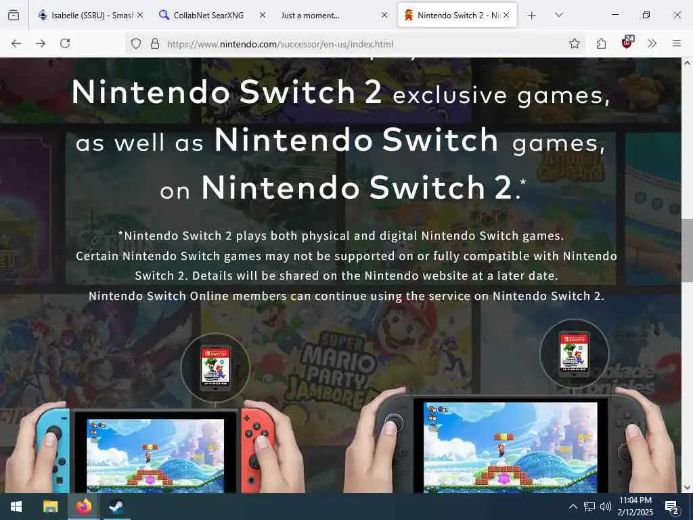Click the page vertical scrollbar thumb
The image size is (693, 520).
point(688,251)
